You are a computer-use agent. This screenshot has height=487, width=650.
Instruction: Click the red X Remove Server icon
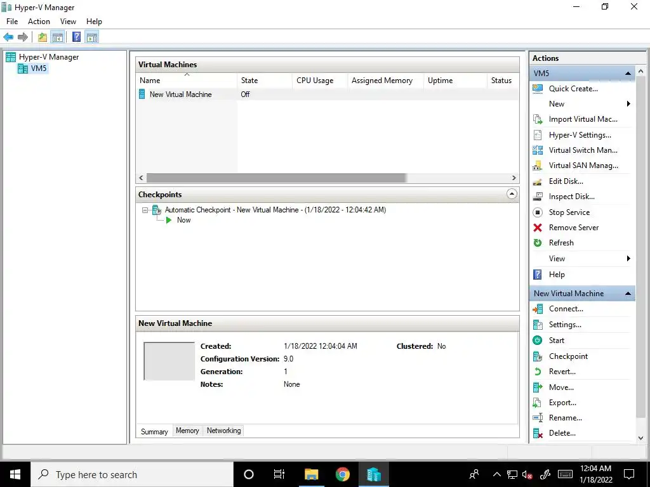pyautogui.click(x=538, y=228)
